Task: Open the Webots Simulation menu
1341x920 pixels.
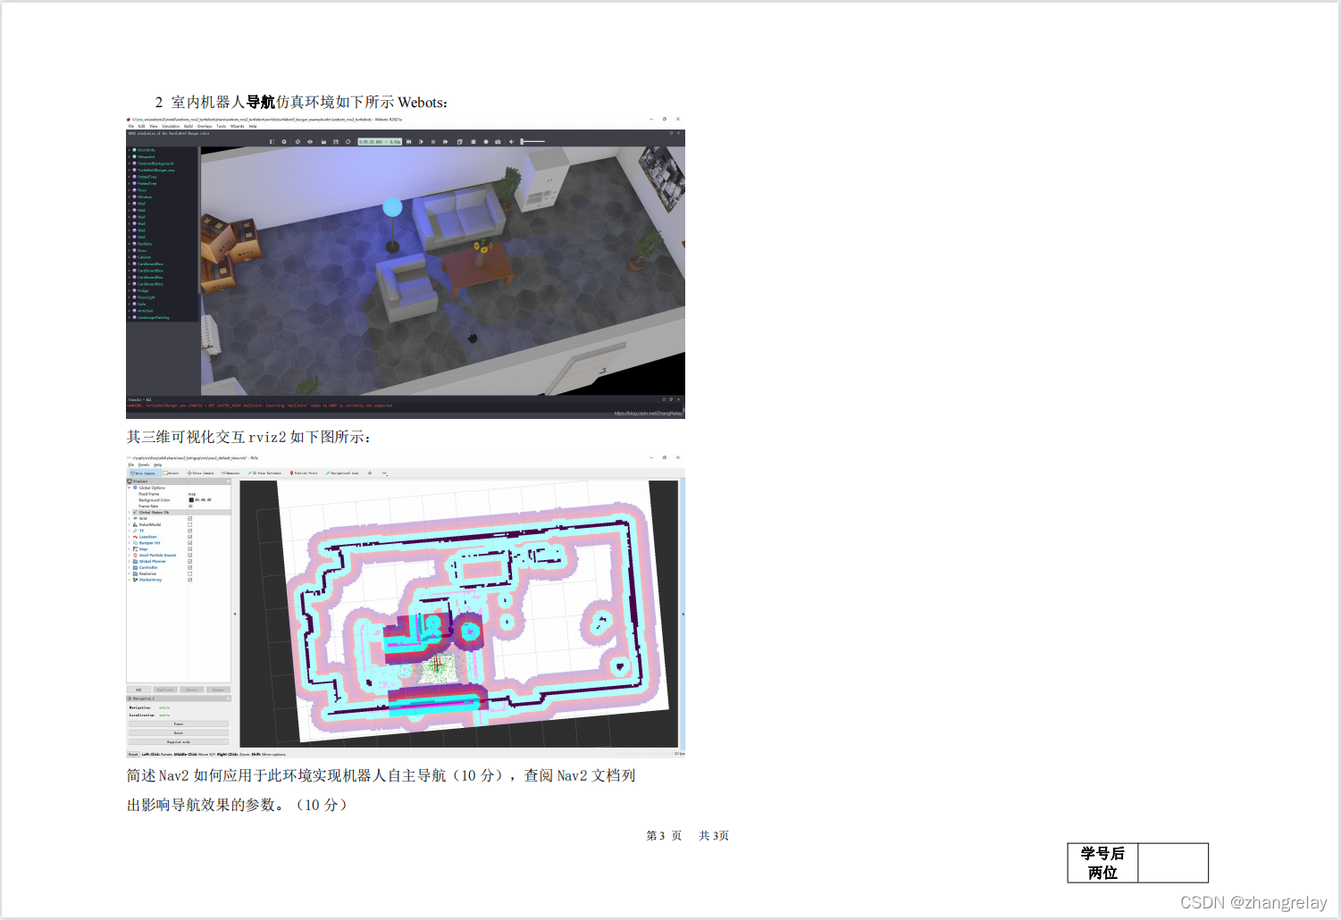Action: point(171,126)
